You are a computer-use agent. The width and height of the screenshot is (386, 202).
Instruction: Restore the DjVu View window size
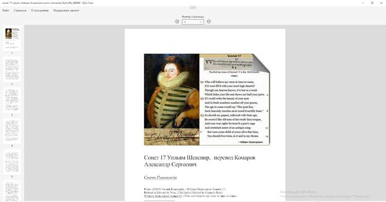pos(372,3)
